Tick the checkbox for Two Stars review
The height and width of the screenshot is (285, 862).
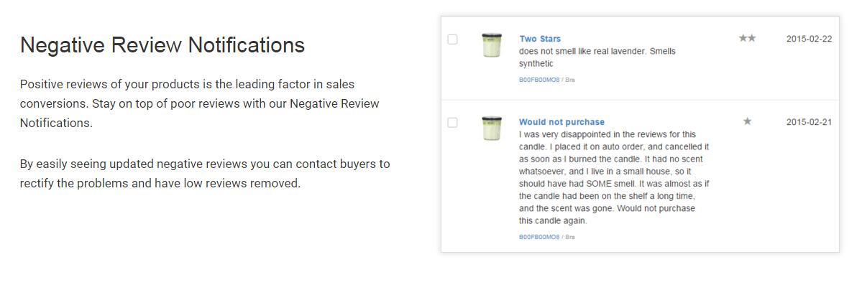tap(452, 39)
